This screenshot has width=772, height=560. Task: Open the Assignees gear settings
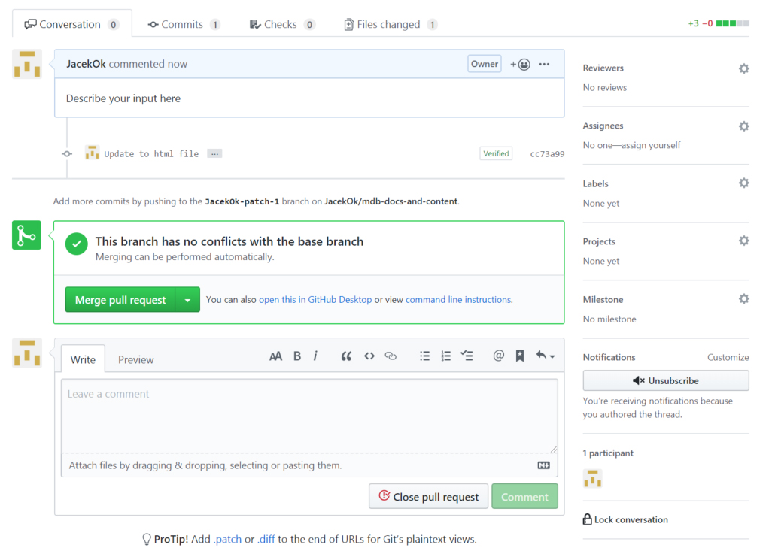point(744,126)
